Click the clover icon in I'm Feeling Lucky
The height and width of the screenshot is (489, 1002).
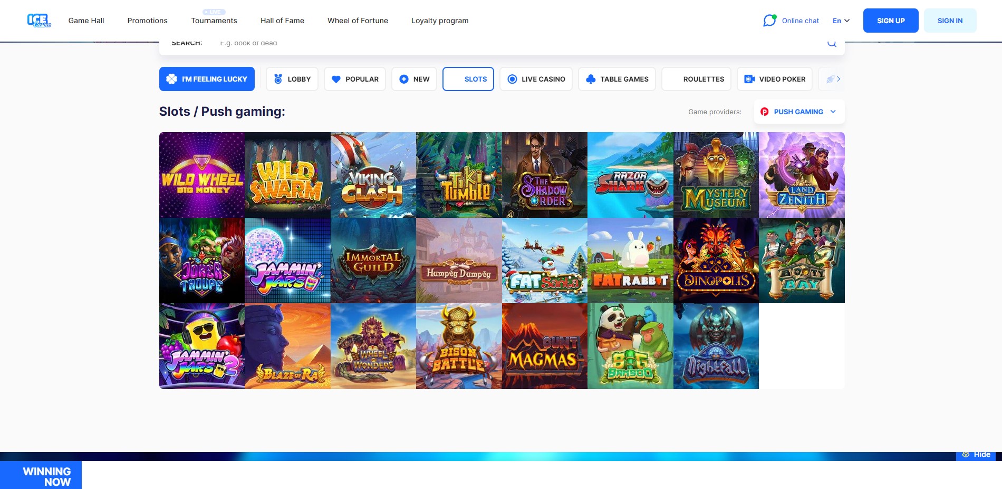pyautogui.click(x=171, y=79)
